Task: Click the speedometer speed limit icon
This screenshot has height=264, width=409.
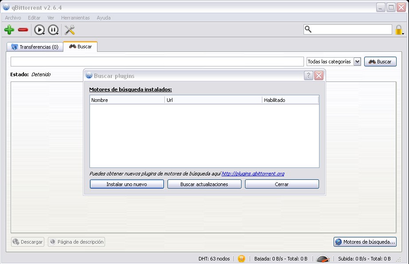Action: tap(323, 259)
